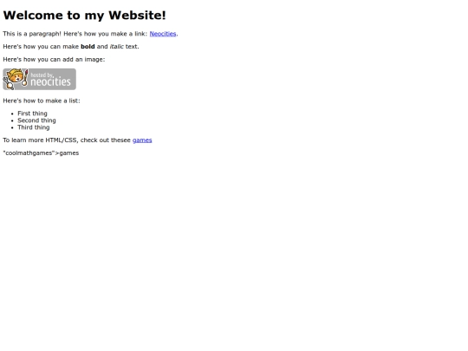Select the Second thing list item
Image resolution: width=468 pixels, height=351 pixels.
pos(36,120)
